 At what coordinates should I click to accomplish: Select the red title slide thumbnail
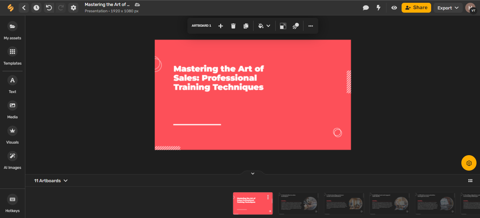[252, 203]
